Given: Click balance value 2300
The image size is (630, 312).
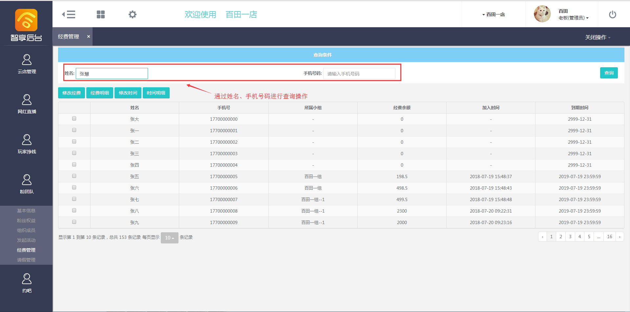Looking at the screenshot, I should (402, 211).
